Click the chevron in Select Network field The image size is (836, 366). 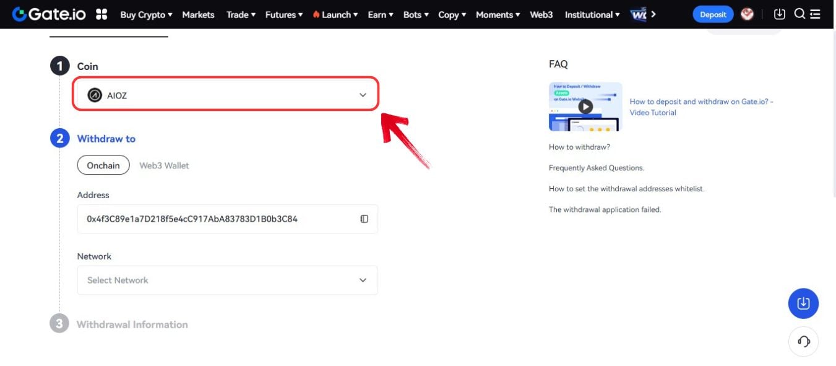coord(363,280)
